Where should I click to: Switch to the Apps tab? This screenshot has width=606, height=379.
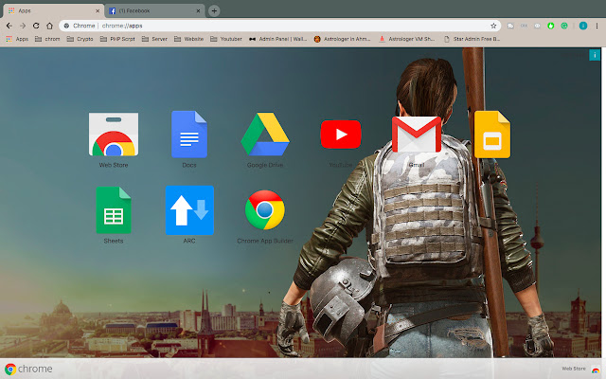pyautogui.click(x=52, y=10)
